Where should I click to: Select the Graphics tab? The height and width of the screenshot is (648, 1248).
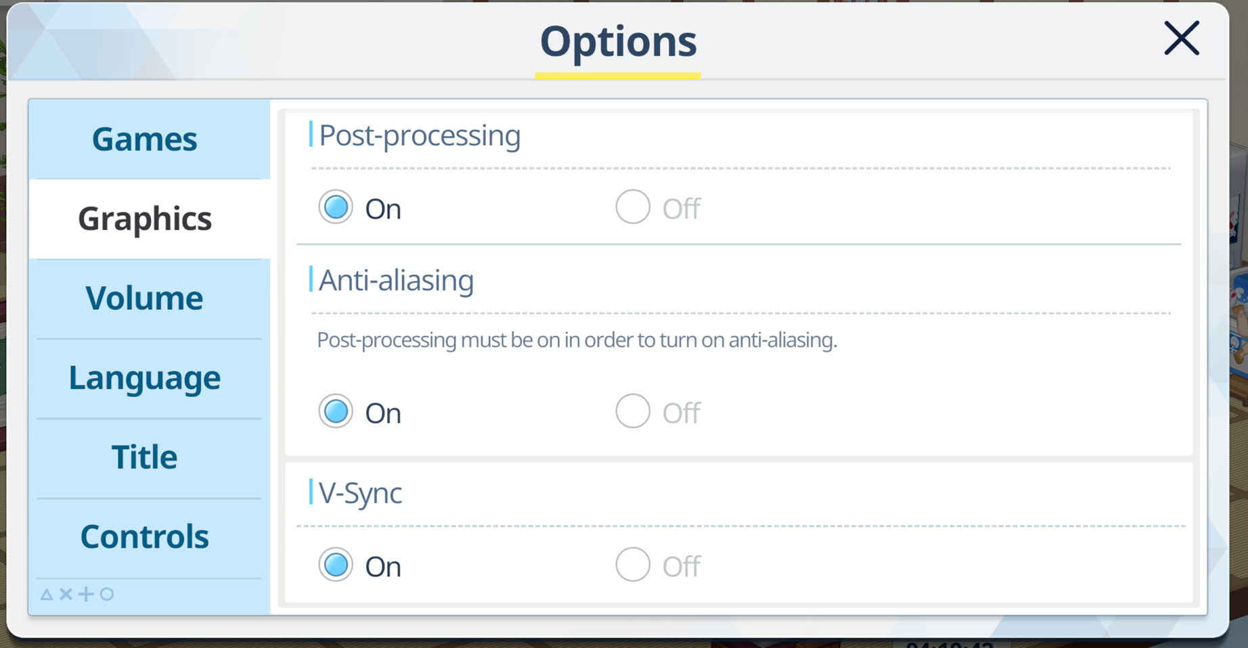coord(150,218)
